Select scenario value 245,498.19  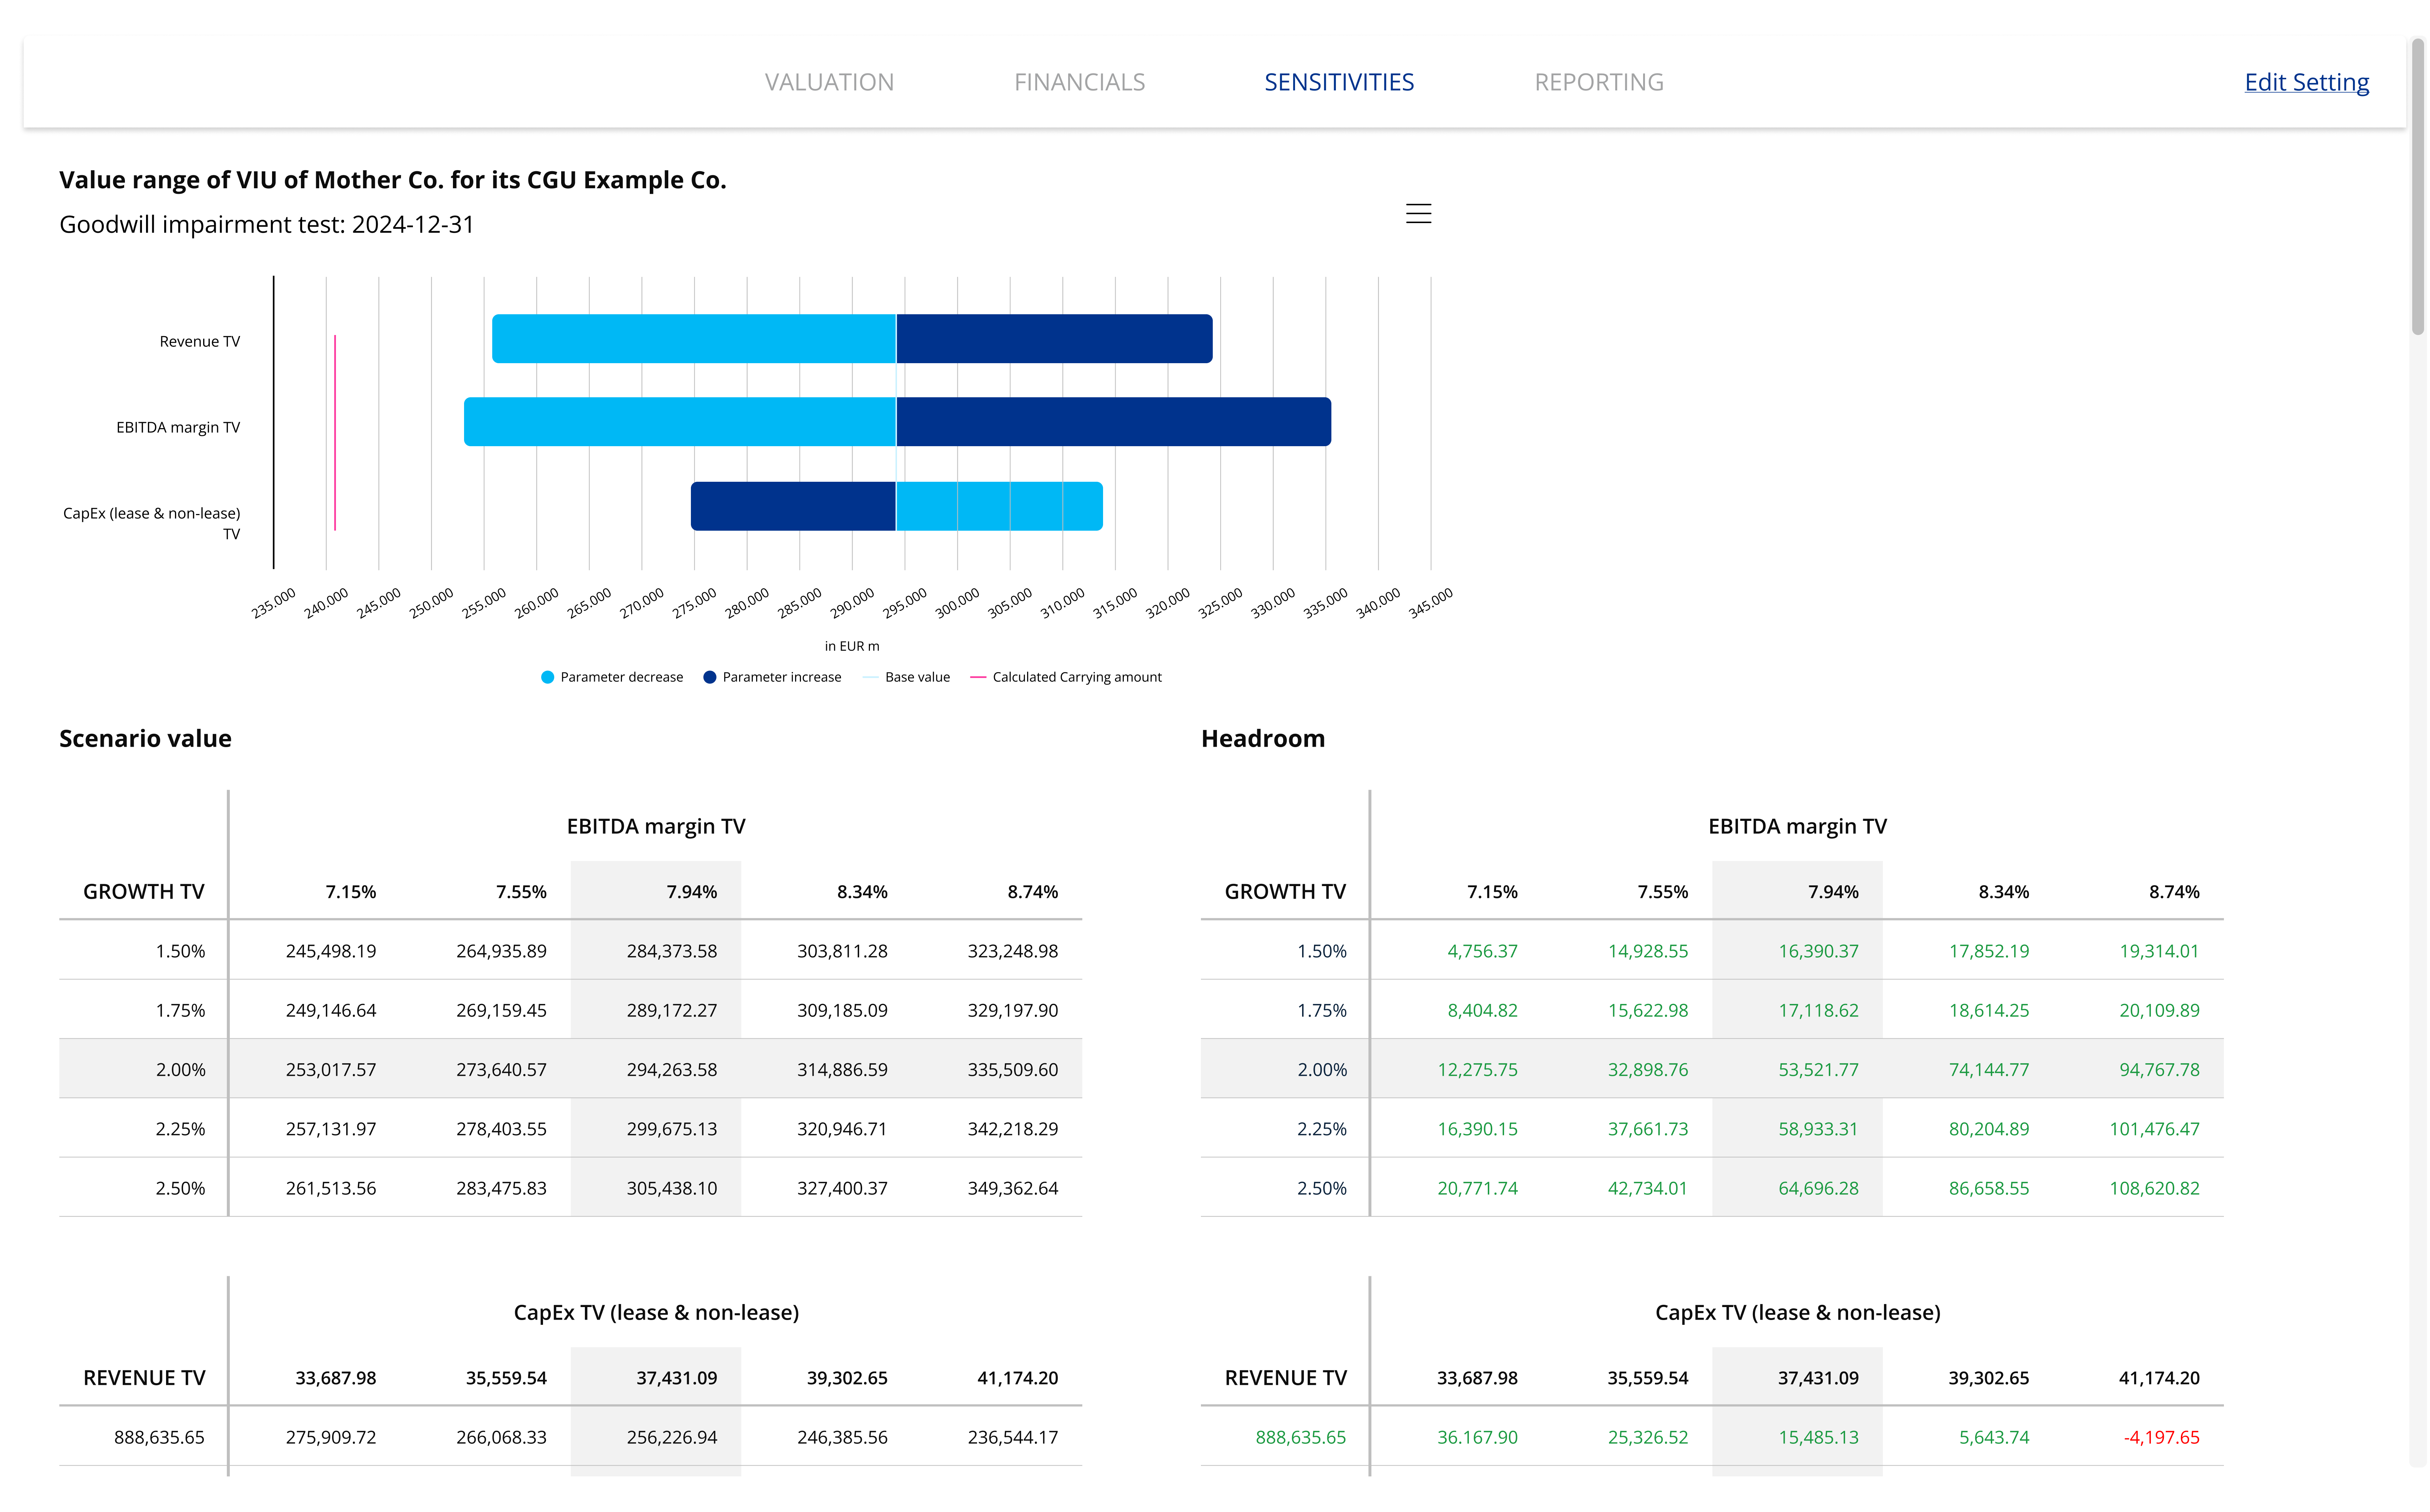tap(331, 951)
